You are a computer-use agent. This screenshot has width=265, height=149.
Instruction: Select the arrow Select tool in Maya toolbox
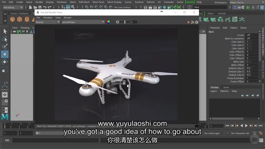point(5,31)
